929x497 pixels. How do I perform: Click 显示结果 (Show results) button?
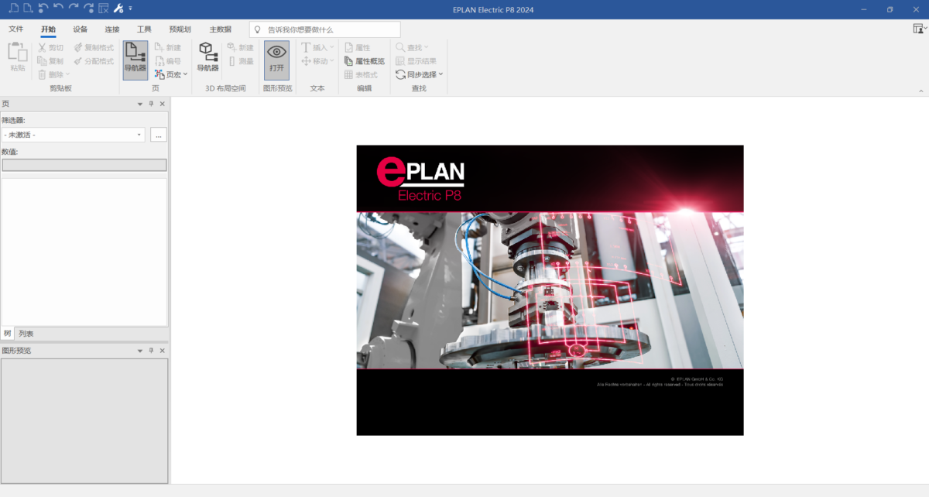pos(416,61)
